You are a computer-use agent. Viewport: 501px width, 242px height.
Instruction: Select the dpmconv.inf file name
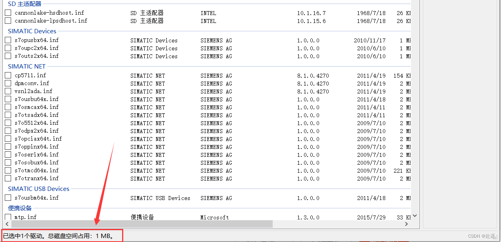click(x=32, y=83)
